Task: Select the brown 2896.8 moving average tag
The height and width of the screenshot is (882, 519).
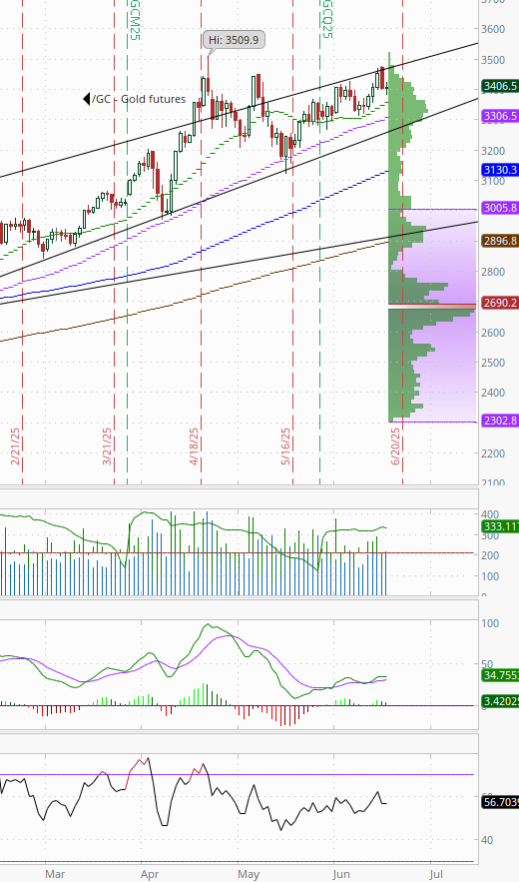Action: (499, 240)
